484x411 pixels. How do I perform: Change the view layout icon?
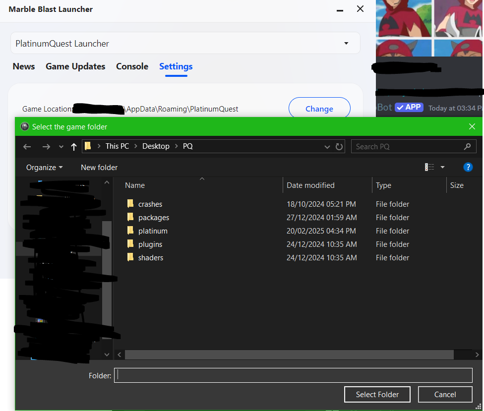pos(429,168)
